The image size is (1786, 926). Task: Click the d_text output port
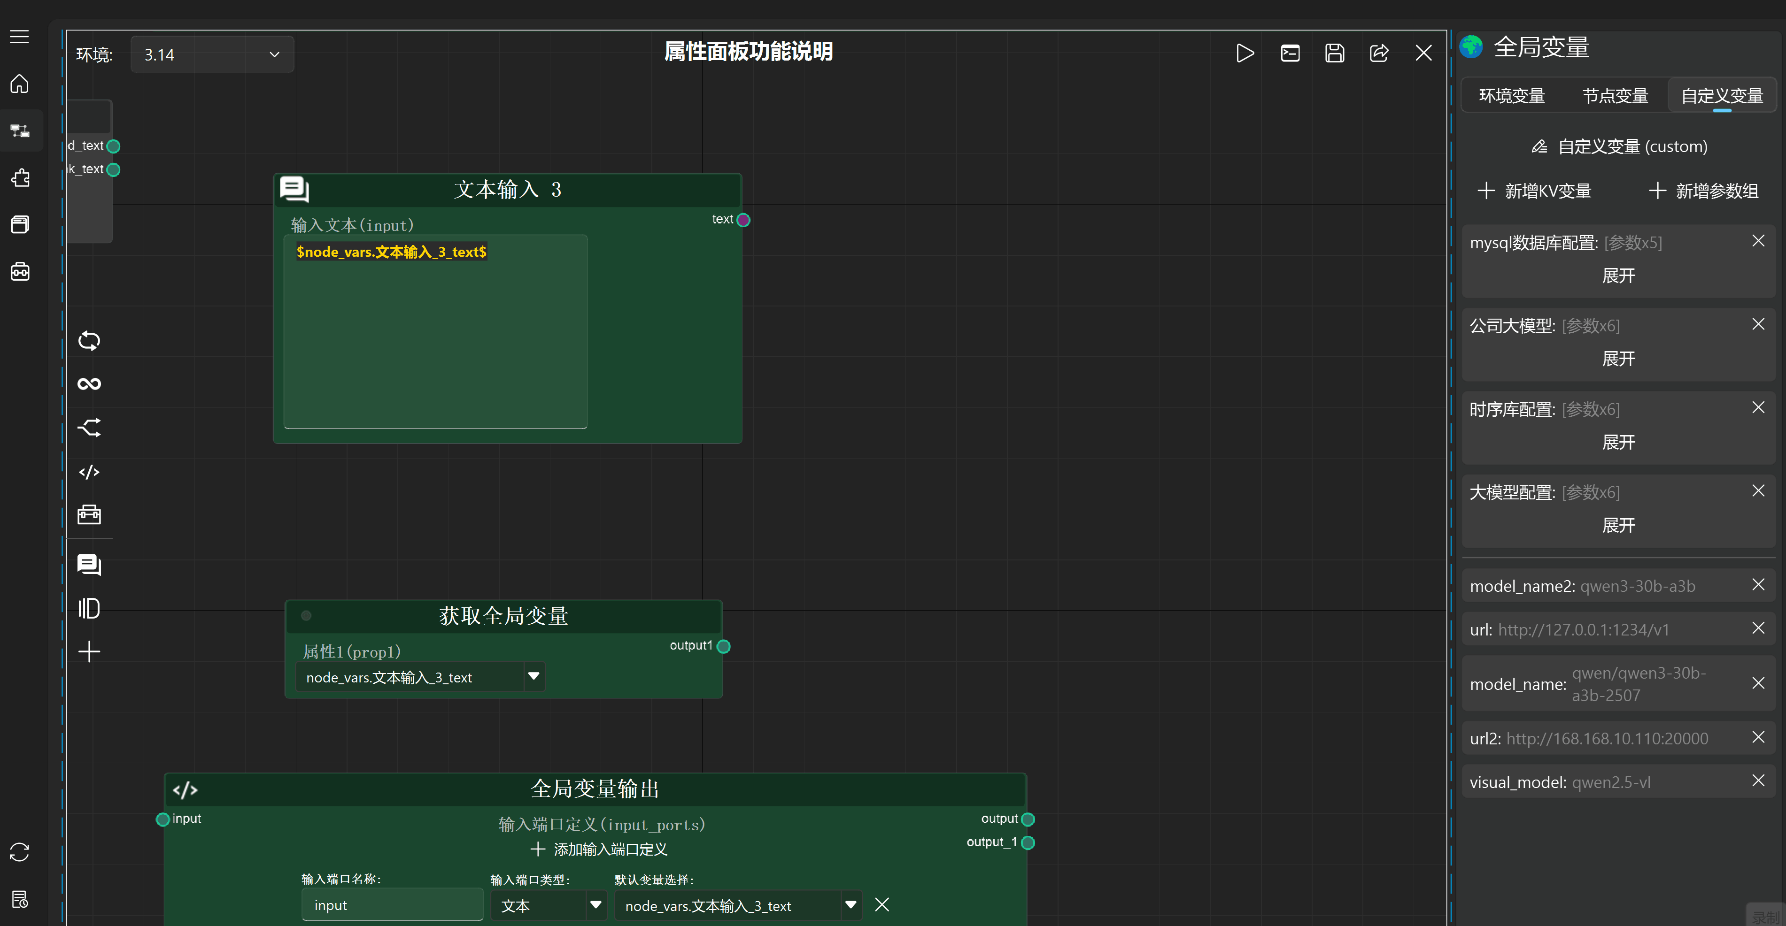point(114,146)
